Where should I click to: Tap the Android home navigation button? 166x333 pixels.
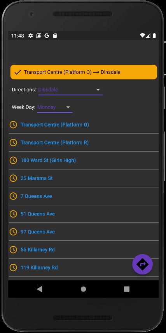coord(83,289)
